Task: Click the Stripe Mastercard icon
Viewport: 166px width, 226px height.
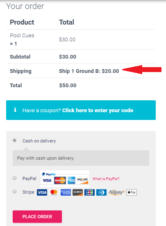Action: point(54,192)
